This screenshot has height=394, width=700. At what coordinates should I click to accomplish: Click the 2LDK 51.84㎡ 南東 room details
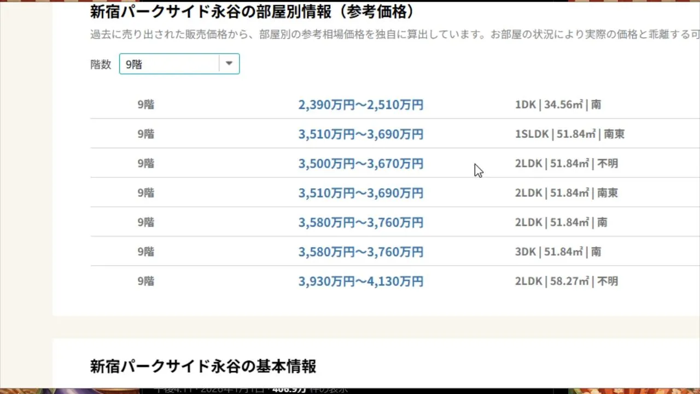tap(566, 193)
